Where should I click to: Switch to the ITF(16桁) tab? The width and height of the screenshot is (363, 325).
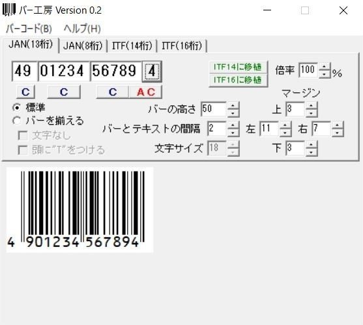(182, 45)
